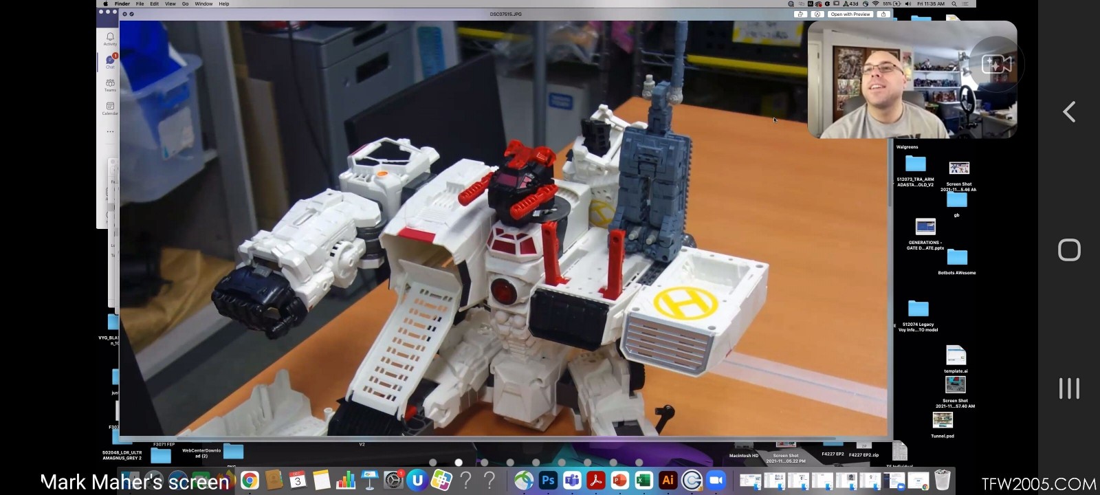Launch Adobe Illustrator from the dock
This screenshot has height=495, width=1100.
(667, 480)
